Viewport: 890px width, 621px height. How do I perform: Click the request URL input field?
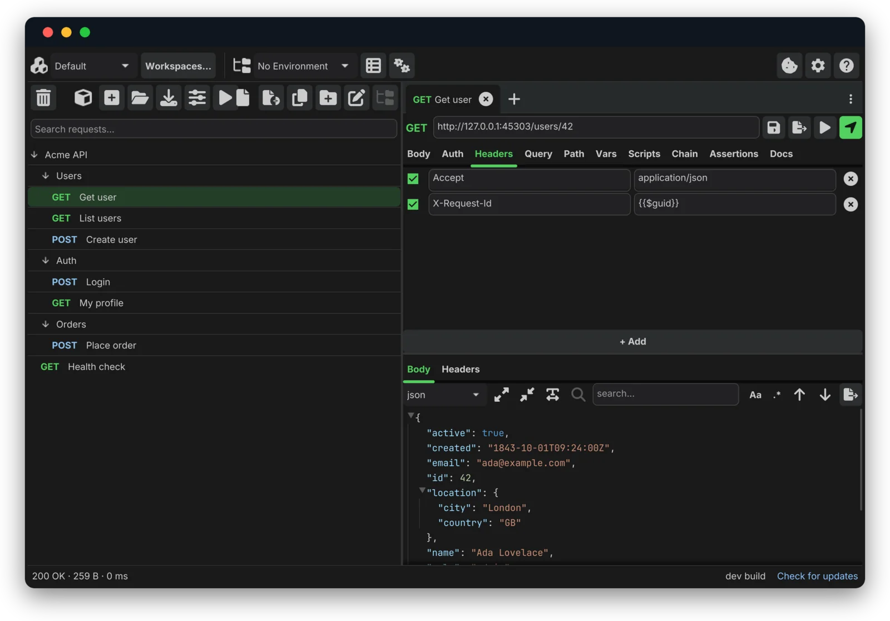(x=596, y=127)
